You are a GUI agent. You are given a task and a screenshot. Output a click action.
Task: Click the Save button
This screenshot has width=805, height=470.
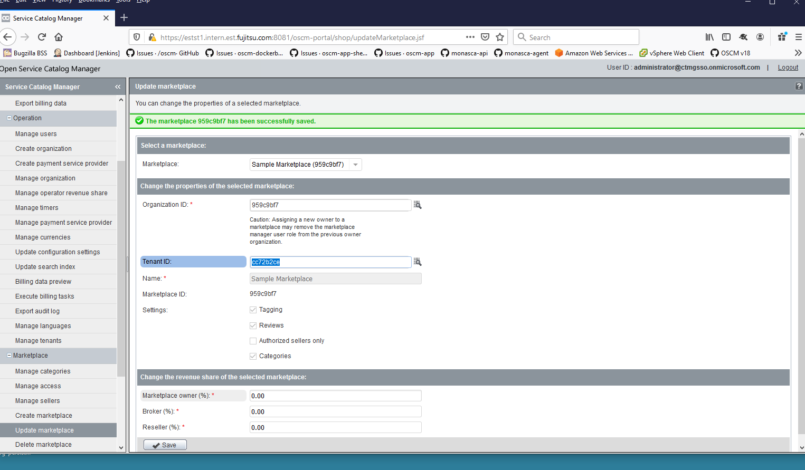pyautogui.click(x=165, y=445)
